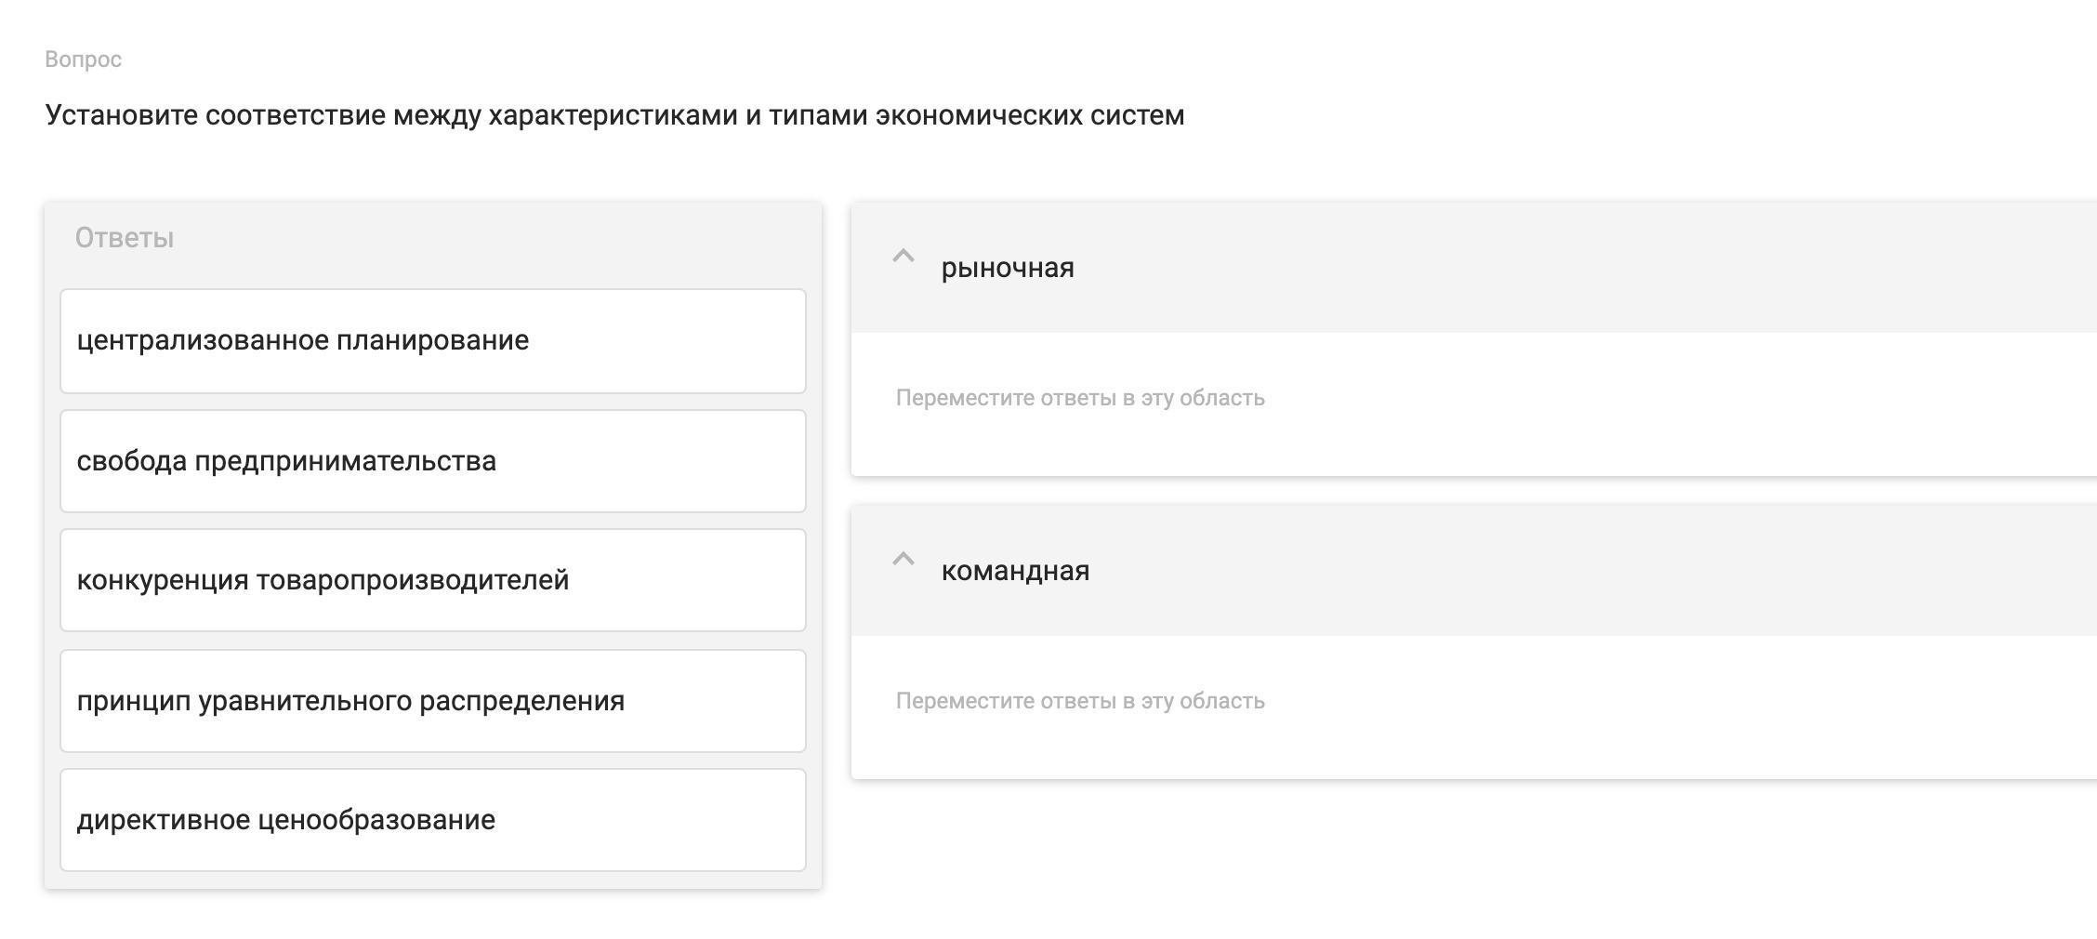Click the Вопрос label at top

[x=84, y=60]
